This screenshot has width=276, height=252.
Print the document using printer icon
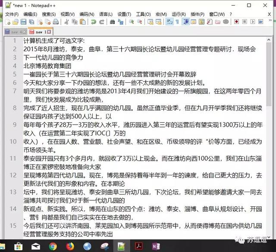(56, 22)
